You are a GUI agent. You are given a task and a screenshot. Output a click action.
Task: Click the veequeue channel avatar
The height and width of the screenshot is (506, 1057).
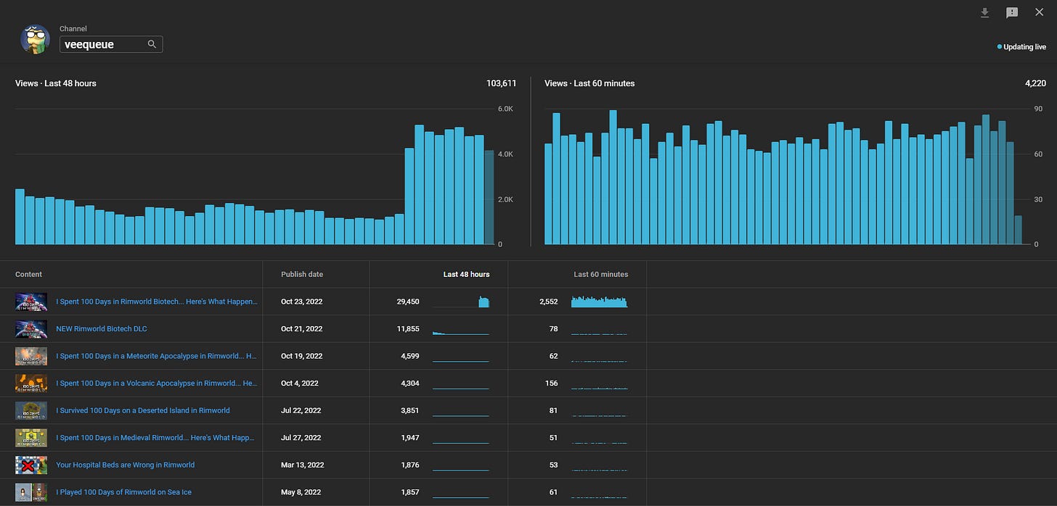coord(35,40)
